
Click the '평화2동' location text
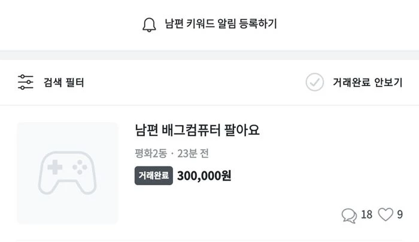[x=151, y=153]
